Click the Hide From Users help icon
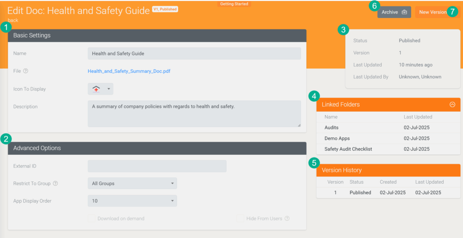Screen dimensions: 463x238 (287, 219)
